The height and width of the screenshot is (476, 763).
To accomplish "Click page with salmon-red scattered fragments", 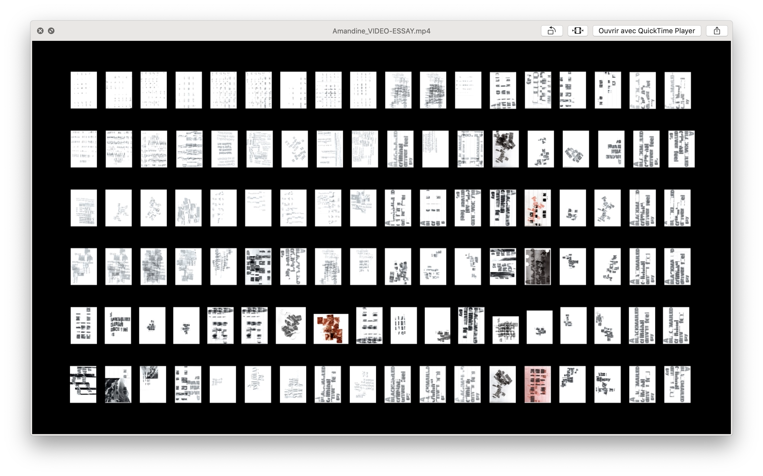I will [x=538, y=208].
